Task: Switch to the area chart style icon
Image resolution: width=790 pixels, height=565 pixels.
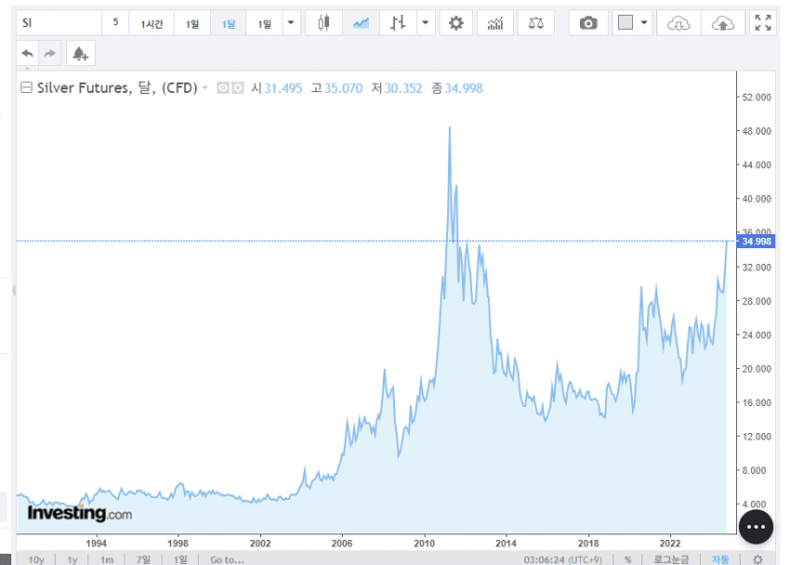Action: point(361,23)
